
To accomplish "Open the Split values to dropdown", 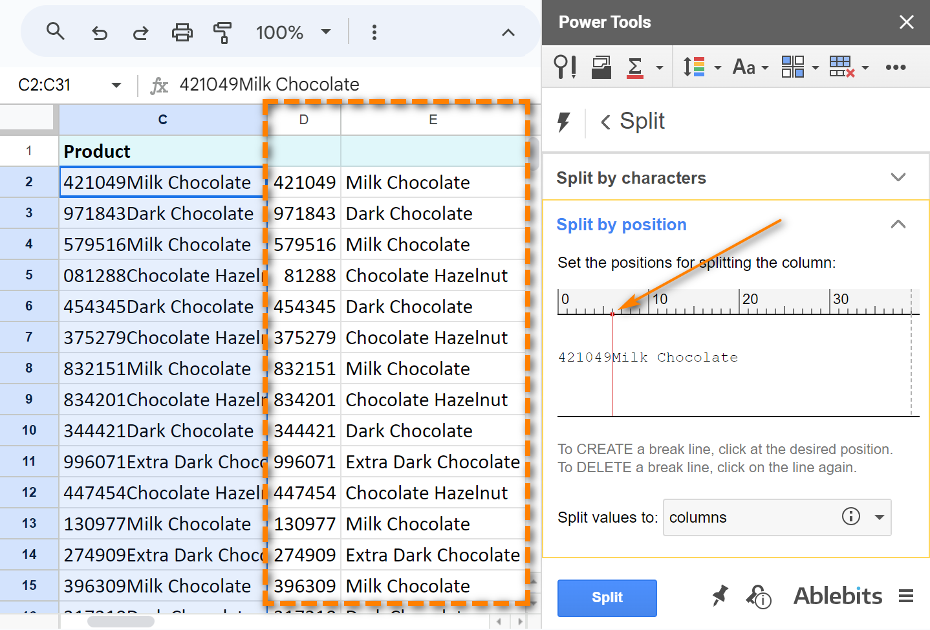I will tap(880, 517).
